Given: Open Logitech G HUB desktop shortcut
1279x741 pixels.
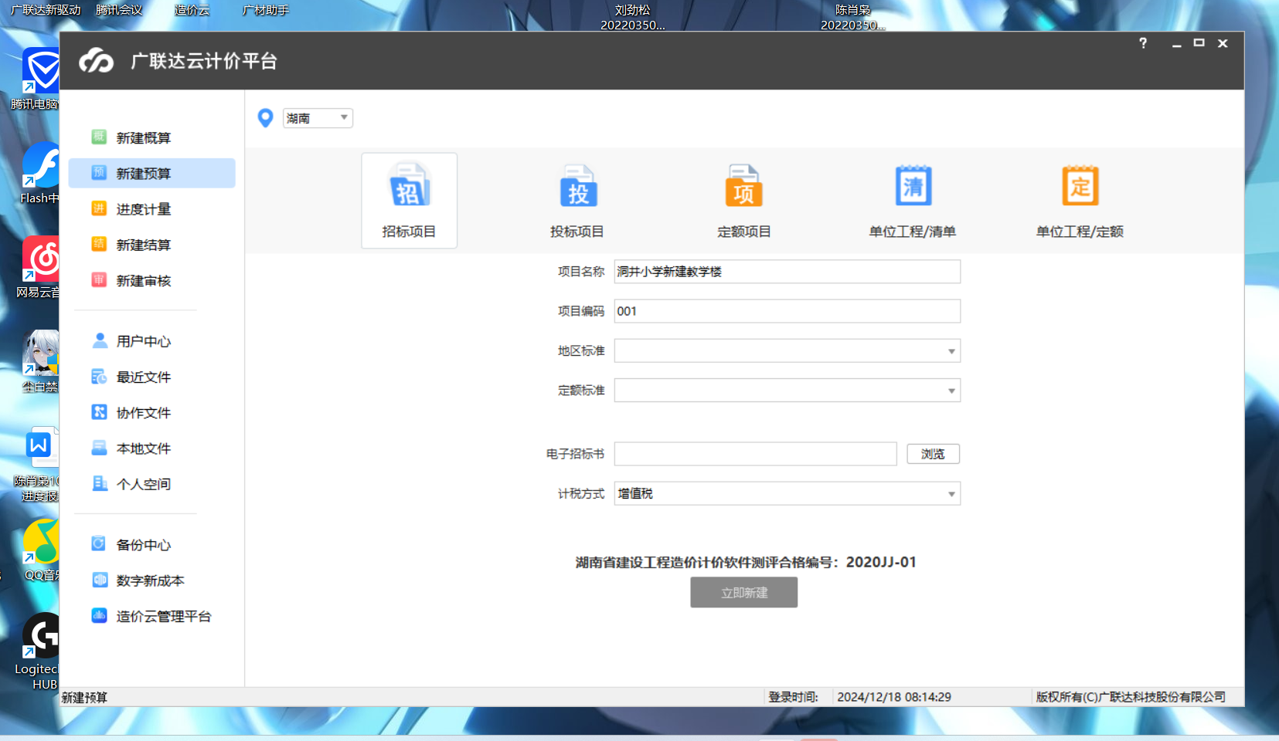Looking at the screenshot, I should point(37,651).
